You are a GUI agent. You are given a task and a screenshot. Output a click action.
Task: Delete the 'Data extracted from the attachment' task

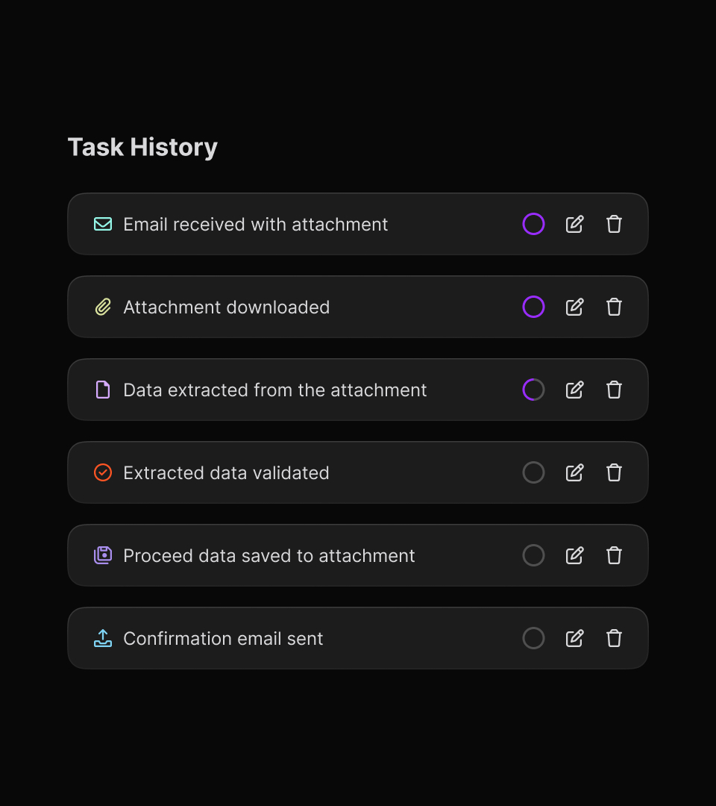[x=614, y=390]
